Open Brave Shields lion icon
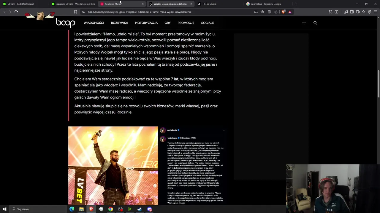Image resolution: width=380 pixels, height=213 pixels. coord(284,12)
